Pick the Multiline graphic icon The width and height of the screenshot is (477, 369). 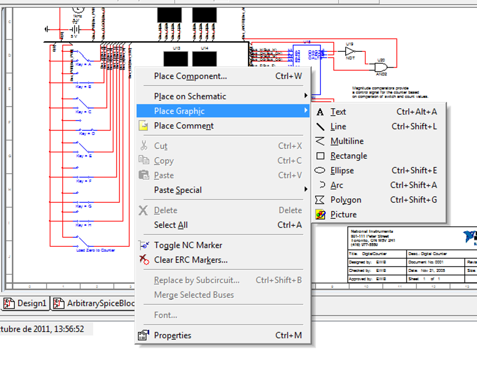pyautogui.click(x=320, y=141)
